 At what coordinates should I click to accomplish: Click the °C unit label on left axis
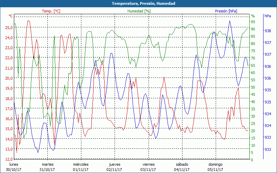(x=11, y=16)
